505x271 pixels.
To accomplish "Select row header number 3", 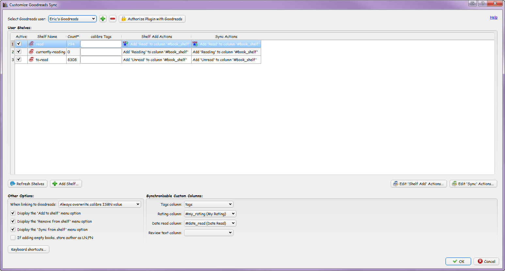I will click(x=13, y=60).
